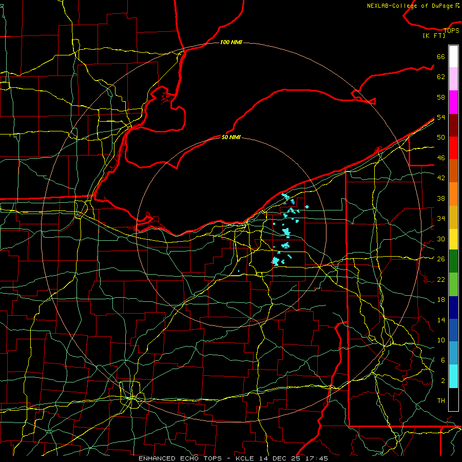This screenshot has height=462, width=462.
Task: Select the dark red legend color
Action: click(x=453, y=125)
